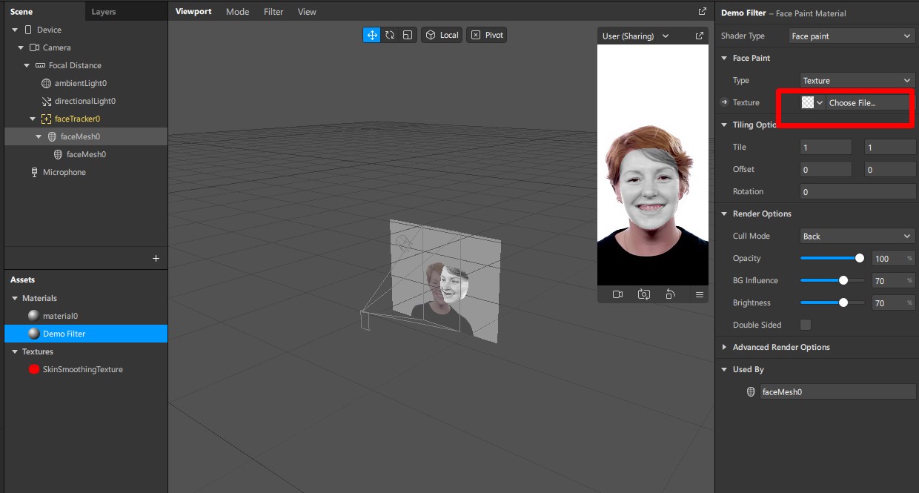
Task: Click the Microphone icon
Action: (x=34, y=172)
